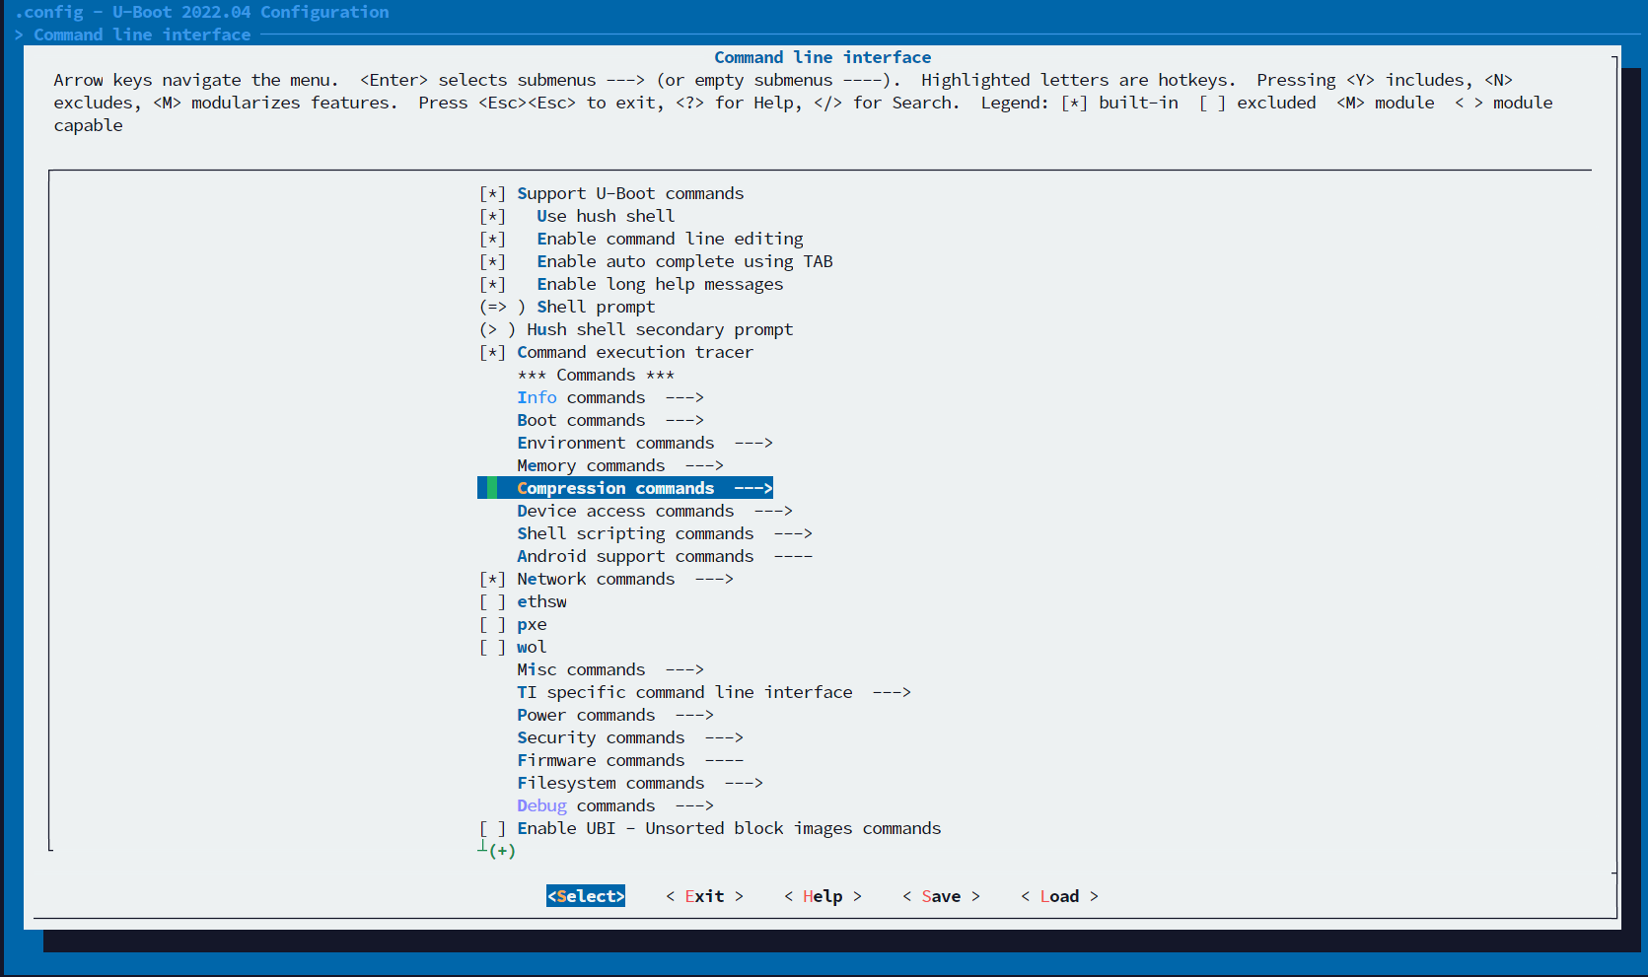The height and width of the screenshot is (977, 1648).
Task: Toggle Command execution tracer checkbox
Action: (492, 352)
